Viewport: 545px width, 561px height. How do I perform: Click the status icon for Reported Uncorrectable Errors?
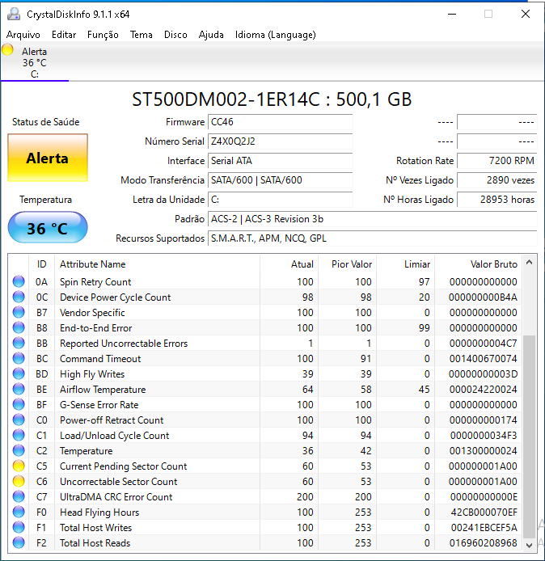tap(19, 343)
